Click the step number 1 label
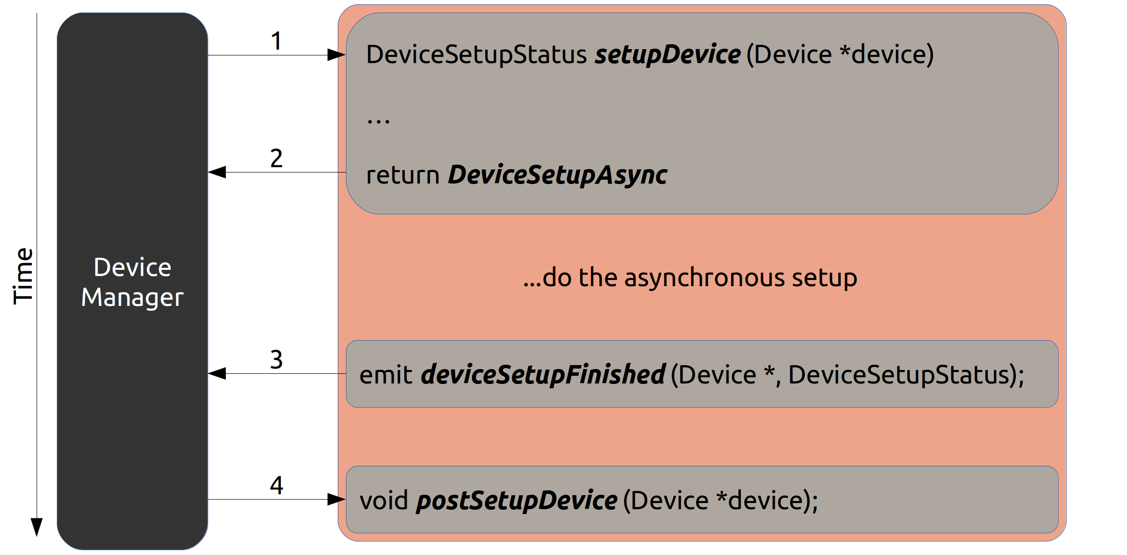1127x555 pixels. [276, 41]
